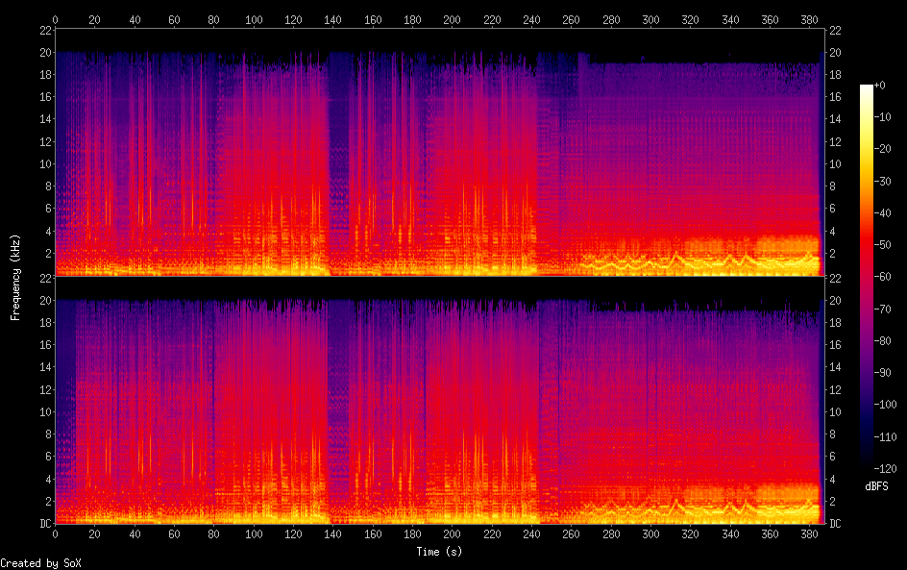Click the dark quiet gap near 140s in lower channel
907x570 pixels.
point(336,384)
